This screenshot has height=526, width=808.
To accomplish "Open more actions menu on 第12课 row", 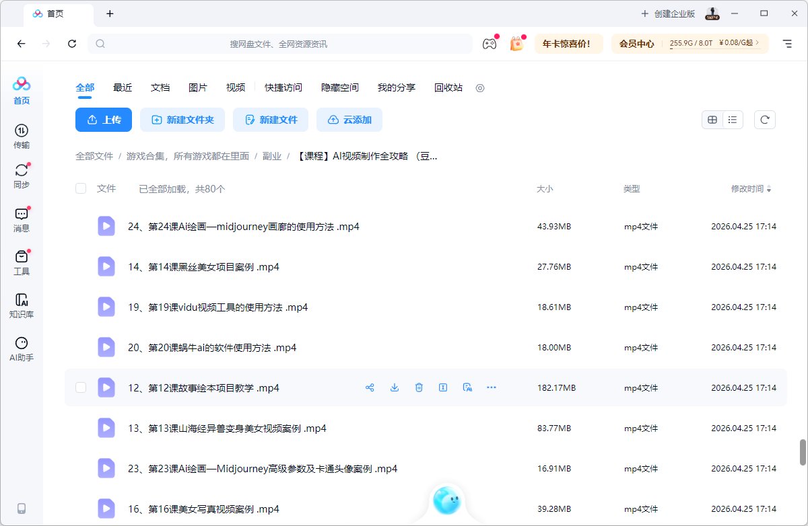I will click(492, 387).
